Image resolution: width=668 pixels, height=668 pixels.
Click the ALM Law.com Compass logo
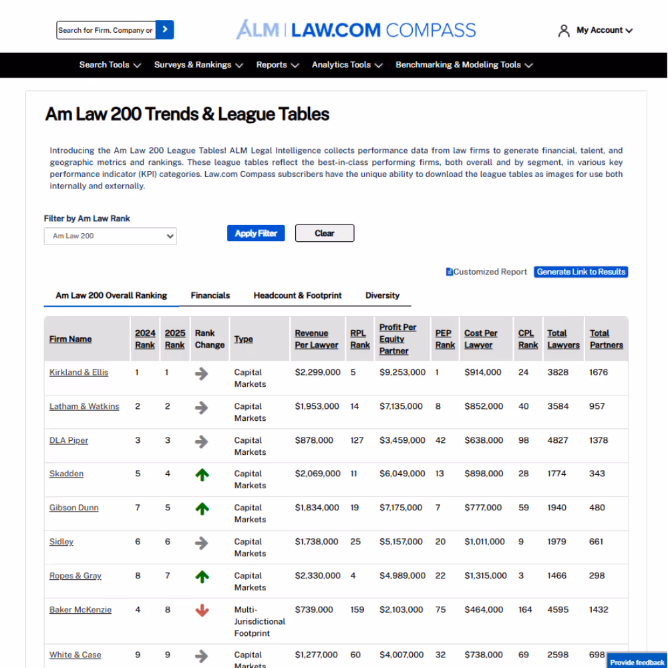point(355,29)
